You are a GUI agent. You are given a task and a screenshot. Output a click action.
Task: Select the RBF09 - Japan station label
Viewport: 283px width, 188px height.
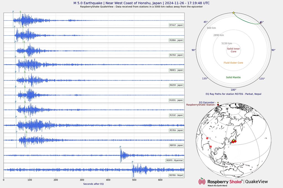tap(176, 145)
